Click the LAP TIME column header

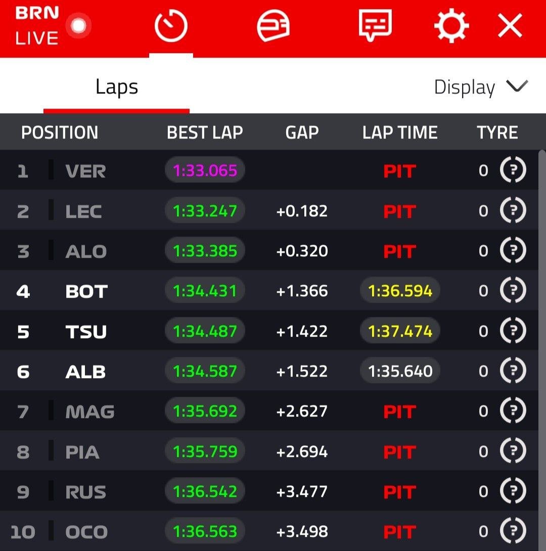coord(399,132)
